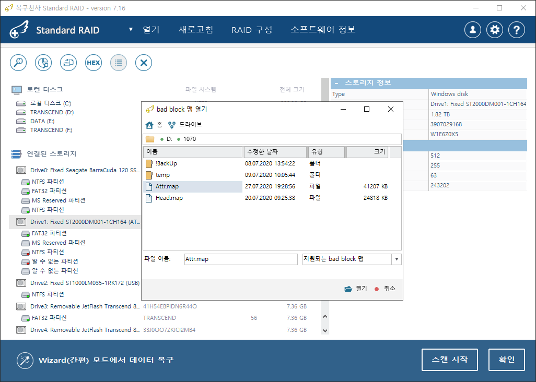Click the 열기 button in the dialog
The width and height of the screenshot is (536, 382).
click(x=356, y=289)
